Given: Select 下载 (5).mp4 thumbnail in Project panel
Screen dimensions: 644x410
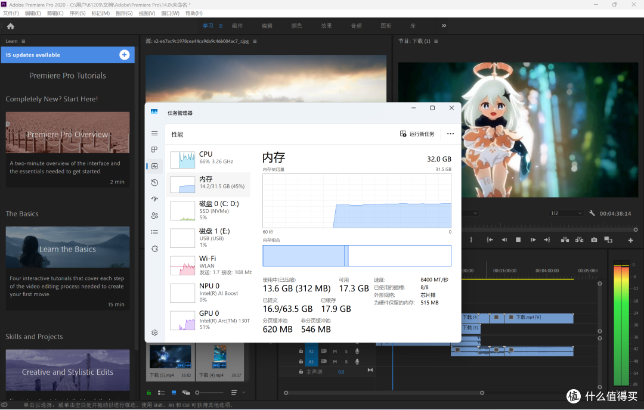Looking at the screenshot, I should (170, 356).
